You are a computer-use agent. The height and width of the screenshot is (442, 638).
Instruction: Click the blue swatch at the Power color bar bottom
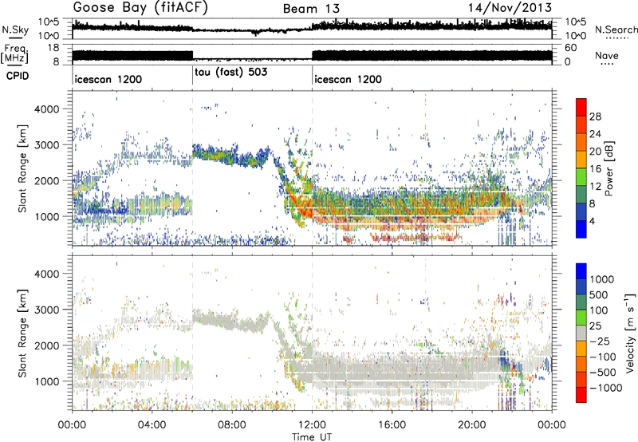click(x=581, y=229)
